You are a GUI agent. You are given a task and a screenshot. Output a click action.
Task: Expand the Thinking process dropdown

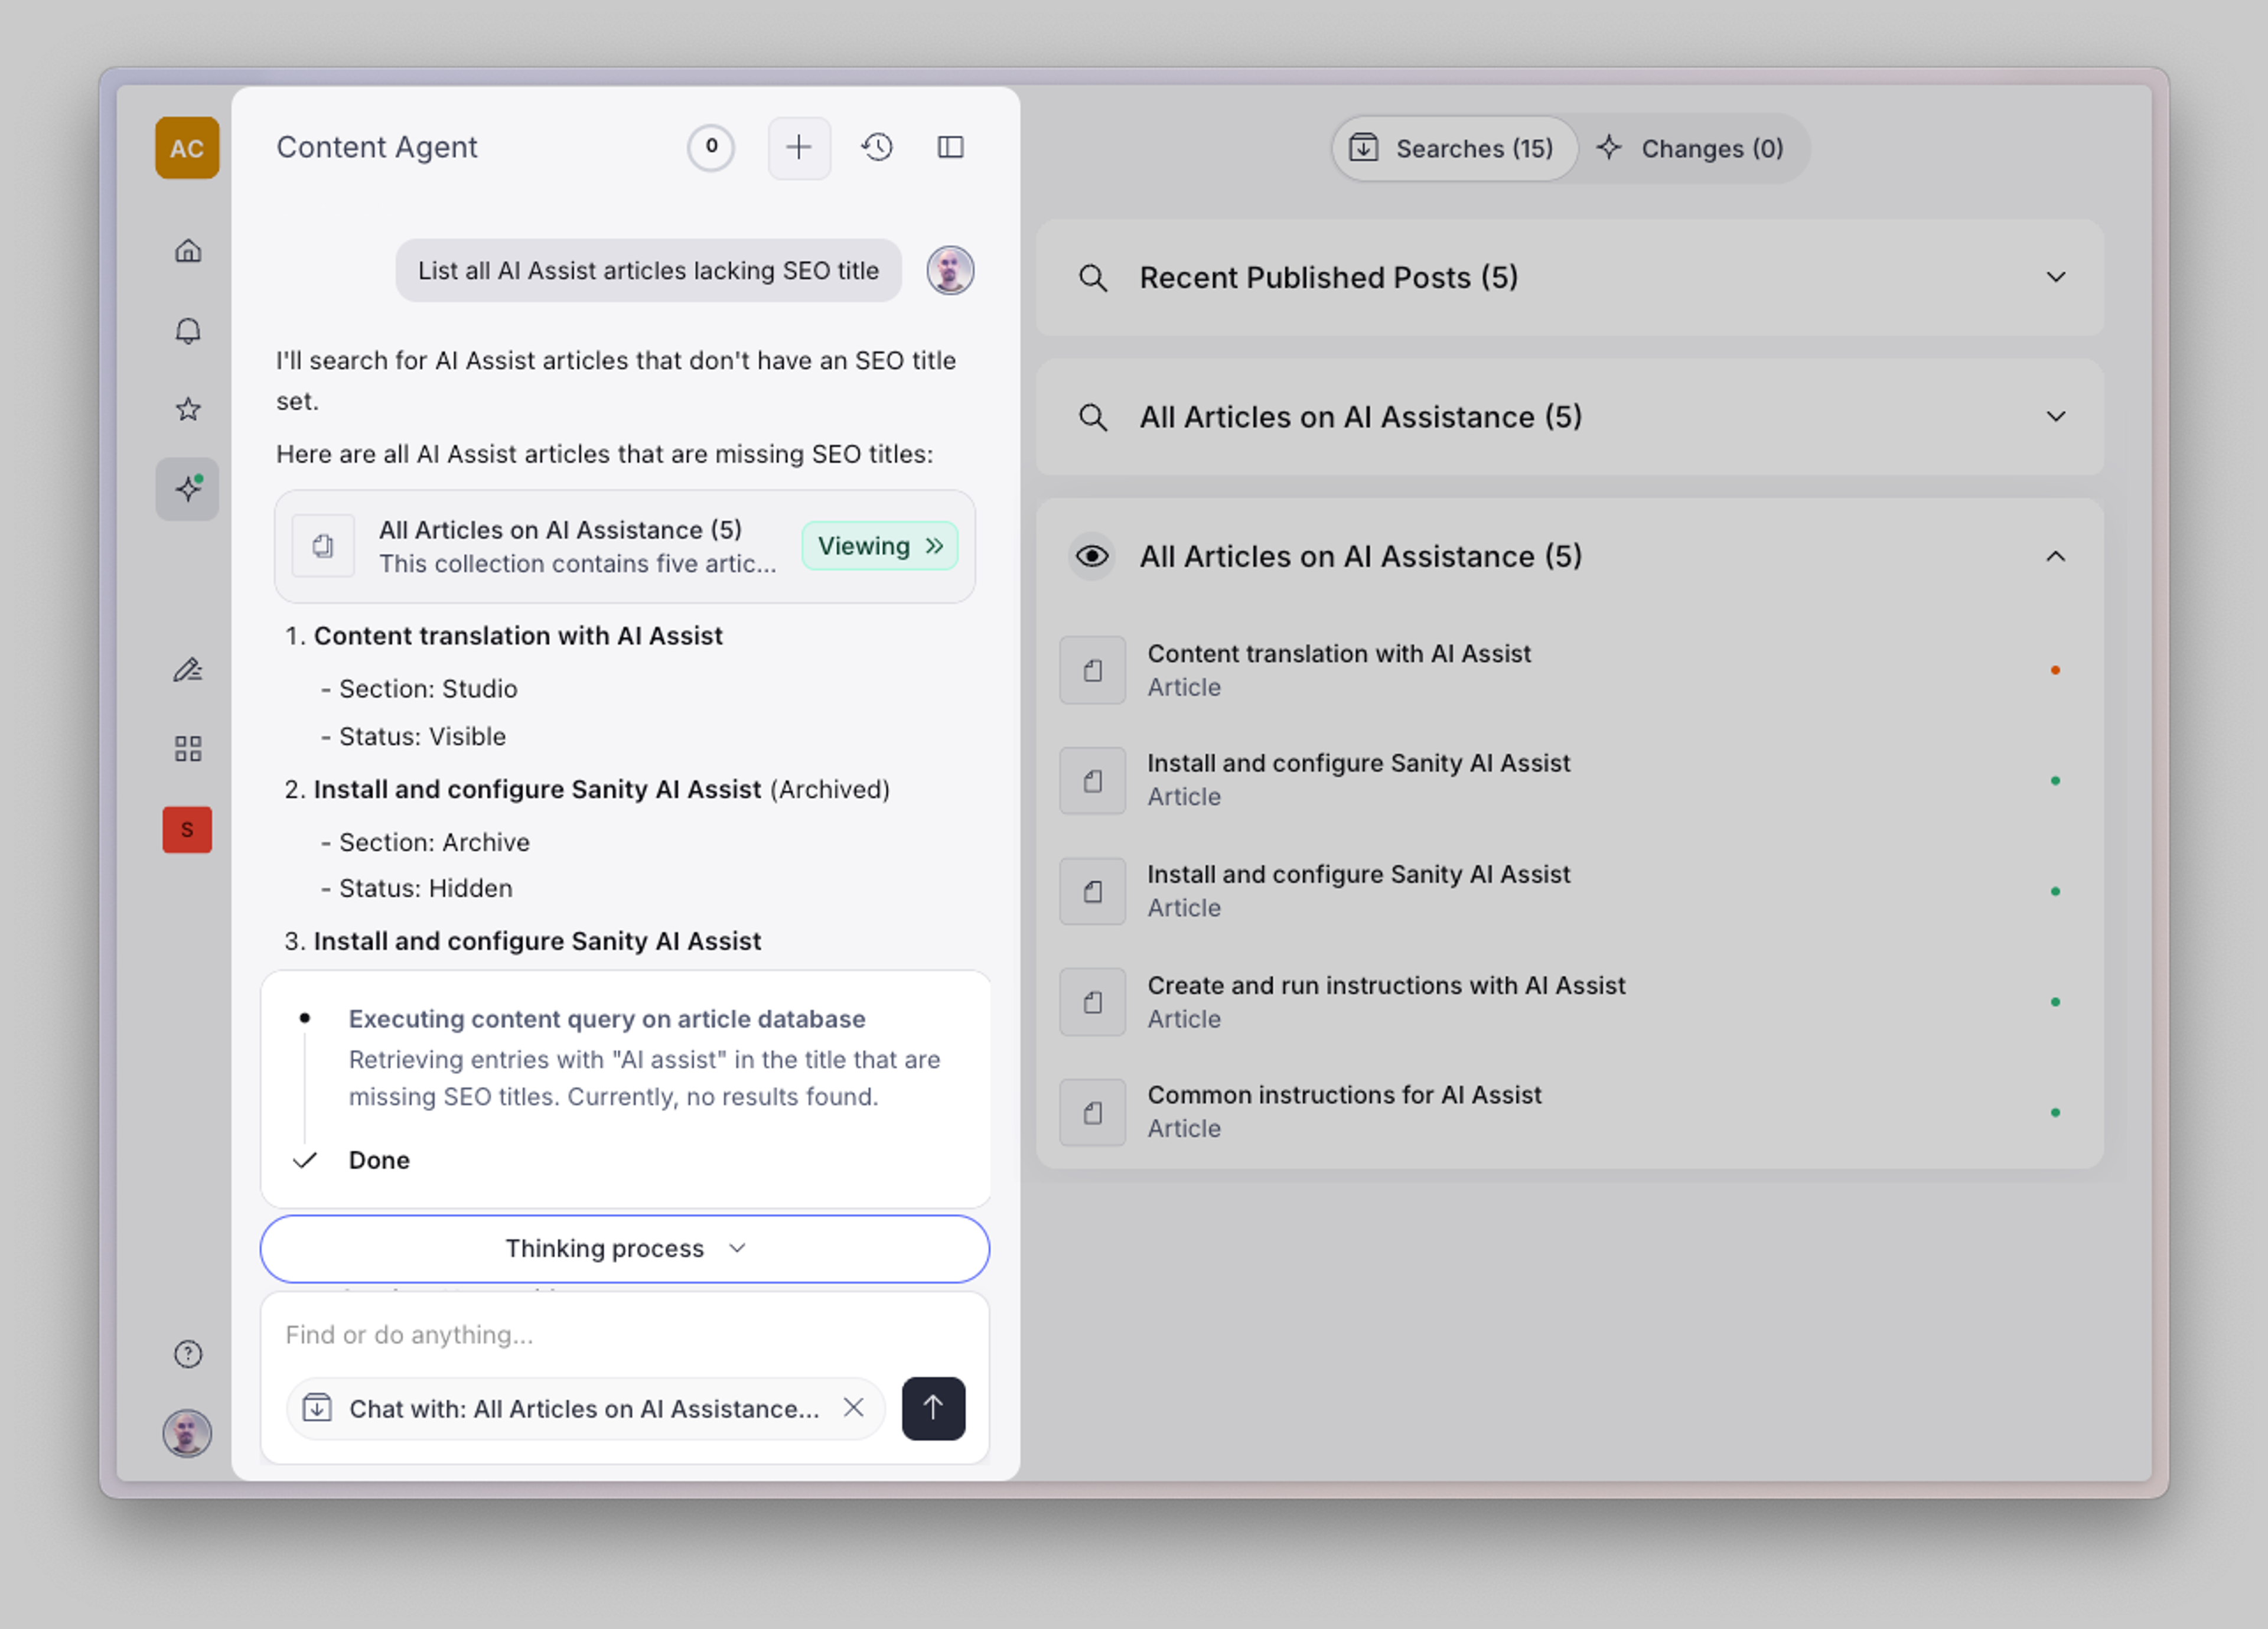[x=625, y=1249]
